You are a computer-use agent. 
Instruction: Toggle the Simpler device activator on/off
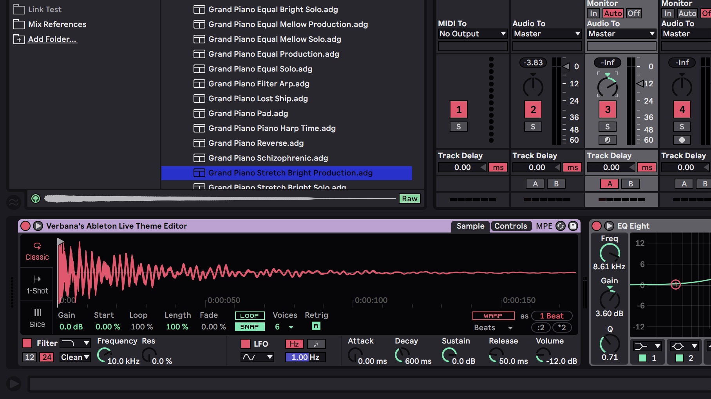(25, 226)
